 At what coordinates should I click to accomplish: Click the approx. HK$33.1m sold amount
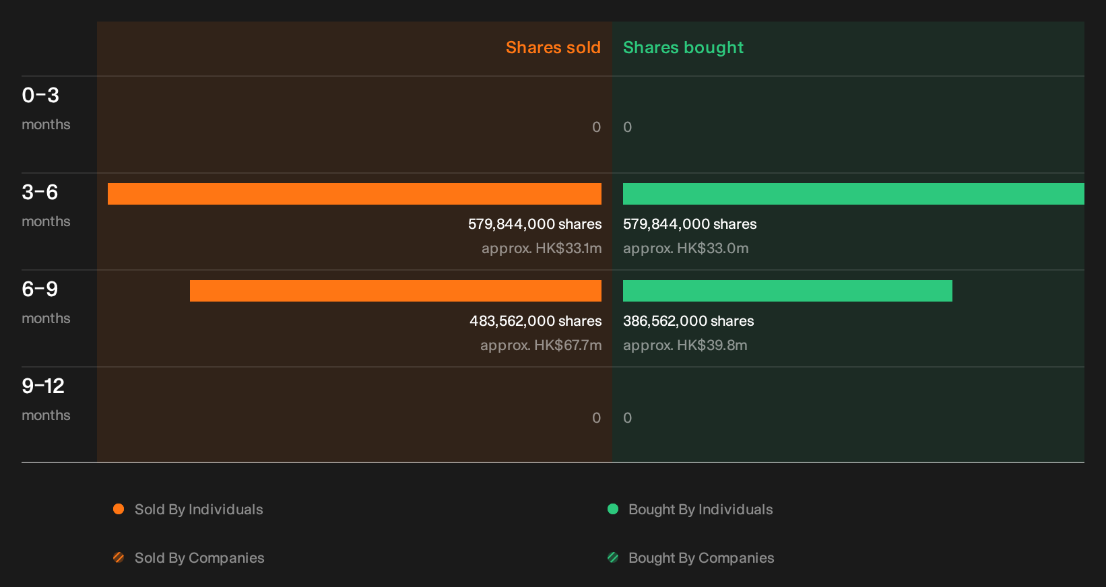click(x=542, y=248)
